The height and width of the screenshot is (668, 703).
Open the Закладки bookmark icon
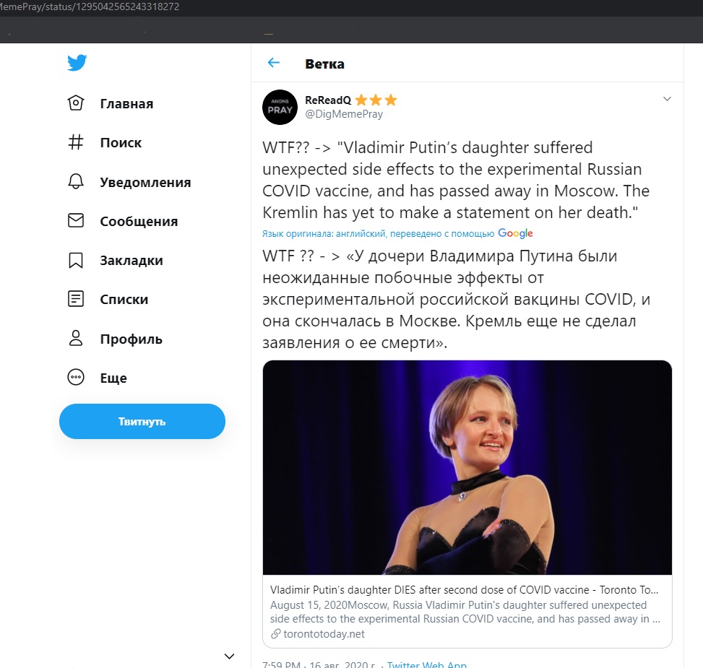pyautogui.click(x=76, y=260)
